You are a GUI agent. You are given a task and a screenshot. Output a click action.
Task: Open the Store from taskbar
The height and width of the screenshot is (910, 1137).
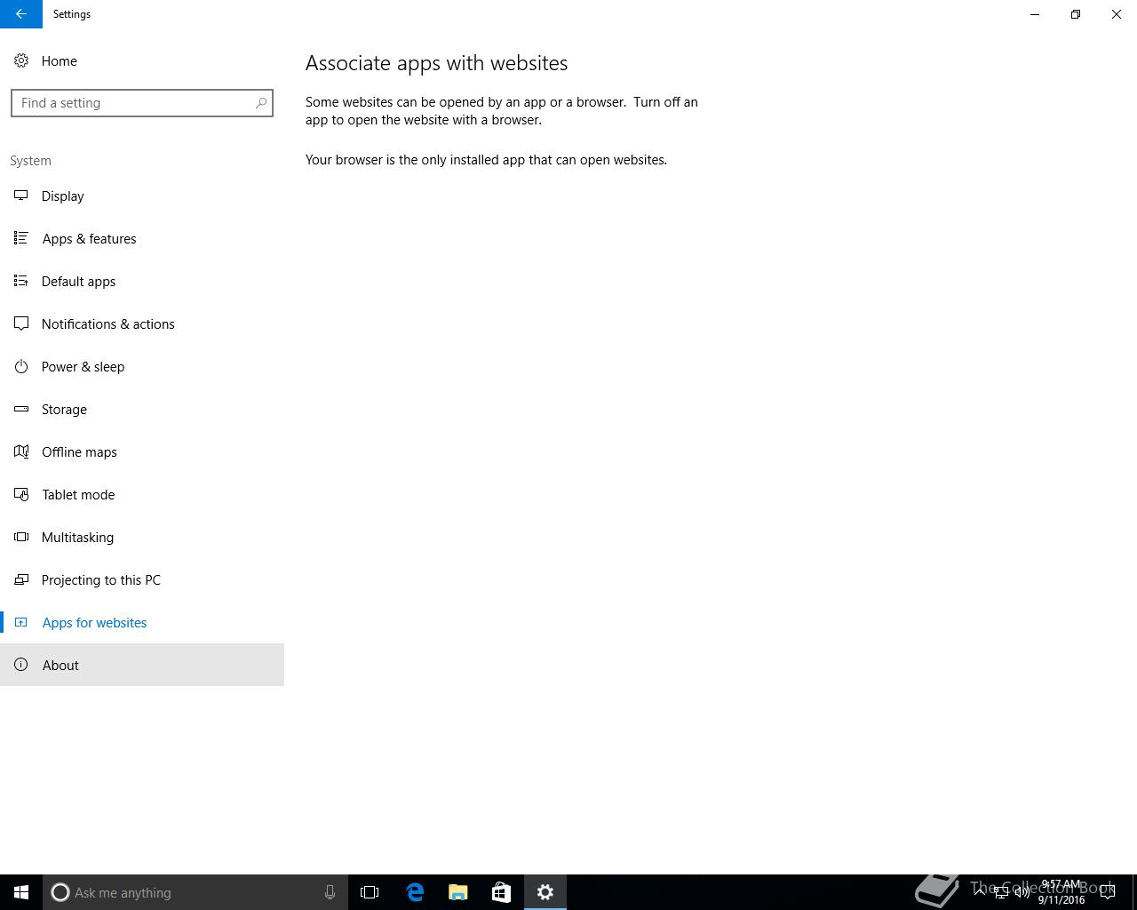tap(501, 892)
